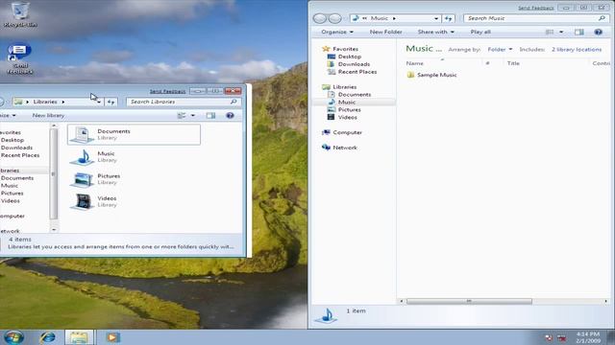Select Documents library in Libraries window
This screenshot has width=615, height=345.
(134, 134)
